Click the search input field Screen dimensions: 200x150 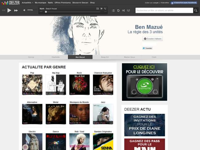point(164,10)
